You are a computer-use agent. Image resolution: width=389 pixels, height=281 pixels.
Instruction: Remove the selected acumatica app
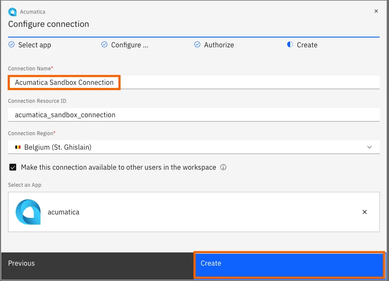click(364, 212)
